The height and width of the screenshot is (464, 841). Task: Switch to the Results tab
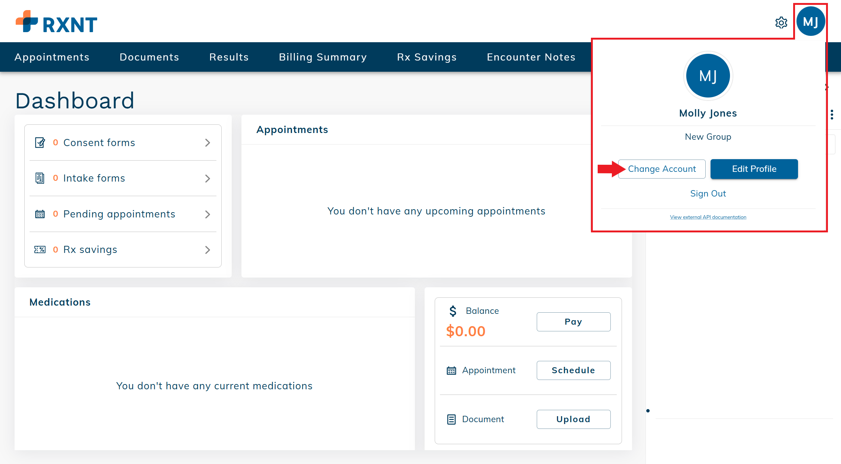(229, 57)
